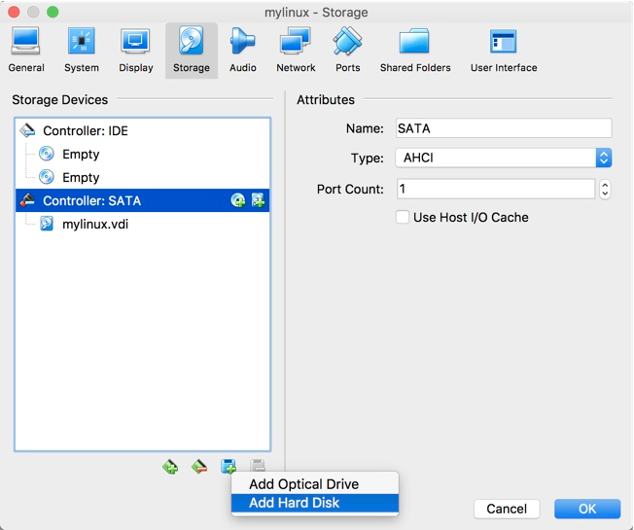Select the first Empty optical drive
634x530 pixels.
[142, 154]
